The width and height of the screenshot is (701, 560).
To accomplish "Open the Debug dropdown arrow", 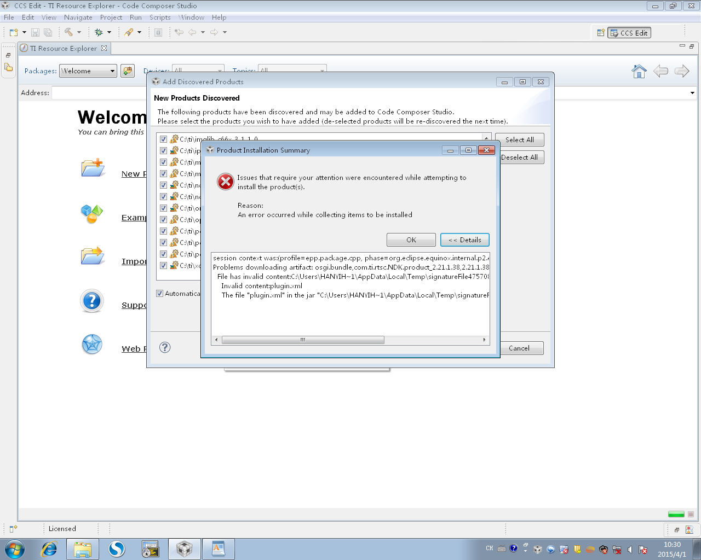I will (x=109, y=32).
